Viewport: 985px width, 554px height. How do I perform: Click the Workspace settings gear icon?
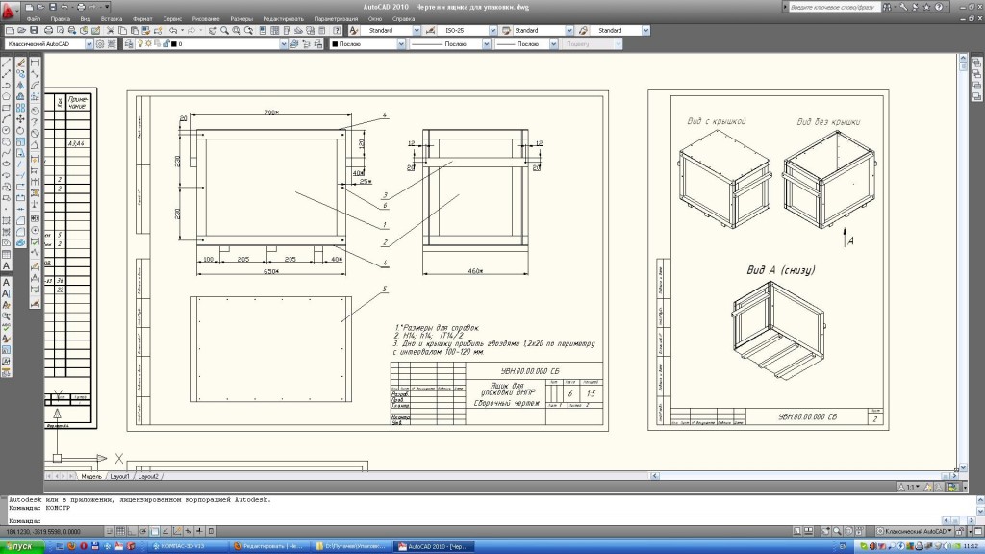point(100,44)
